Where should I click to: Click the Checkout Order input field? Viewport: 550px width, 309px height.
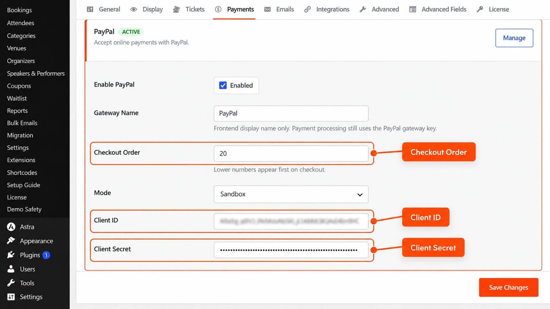pyautogui.click(x=291, y=153)
